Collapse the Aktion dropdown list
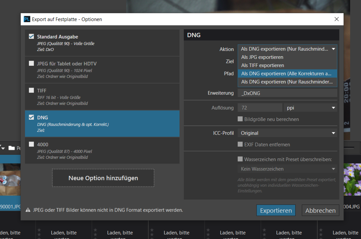The image size is (361, 239). point(333,49)
